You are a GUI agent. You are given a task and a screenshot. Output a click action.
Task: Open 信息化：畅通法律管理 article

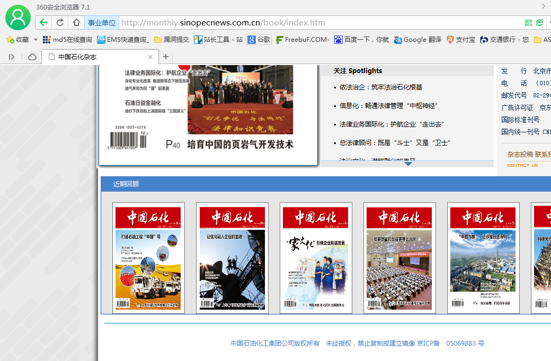pos(389,106)
